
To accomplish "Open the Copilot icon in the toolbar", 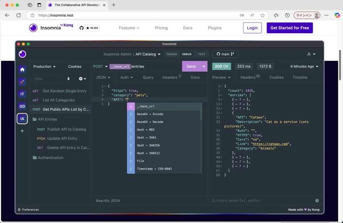I will [337, 15].
